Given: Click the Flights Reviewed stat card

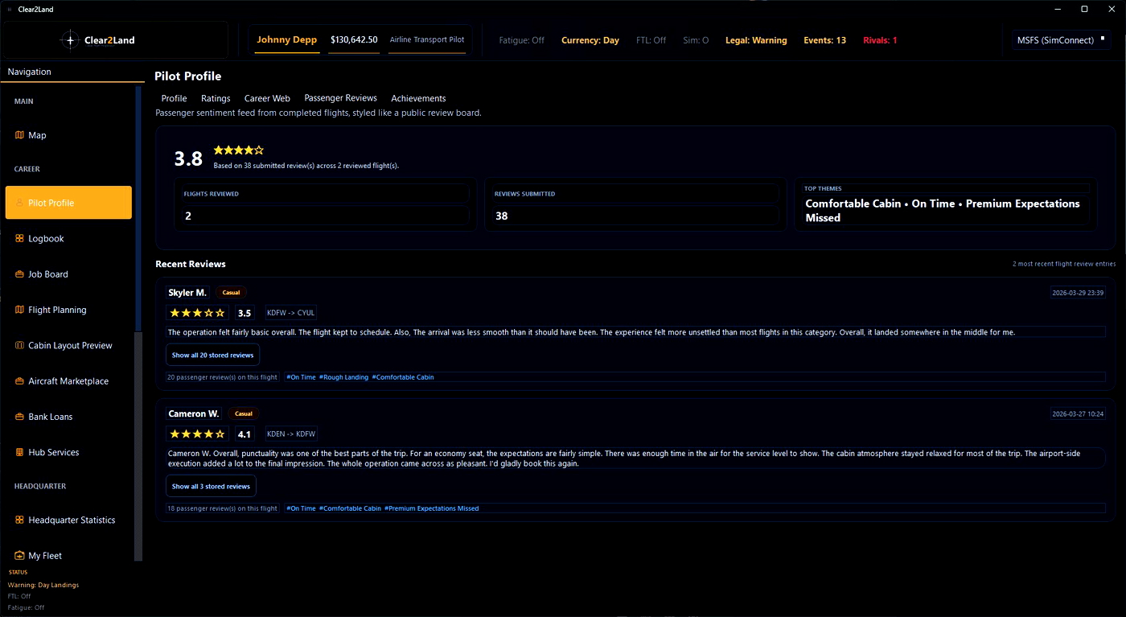Looking at the screenshot, I should (325, 204).
